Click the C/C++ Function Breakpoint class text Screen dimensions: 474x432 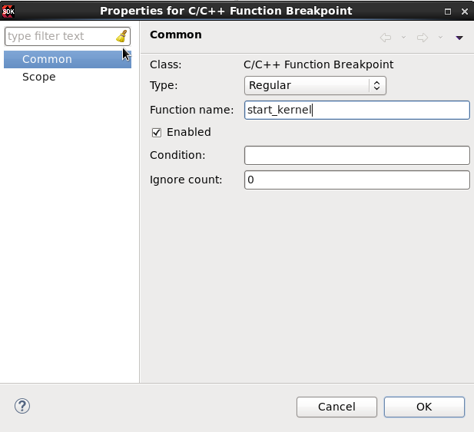click(x=318, y=64)
